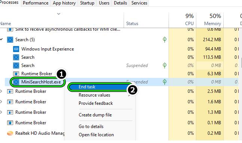Expand the Runtime Broker using 2.5 MB
Image resolution: width=242 pixels, height=143 pixels.
click(x=1, y=91)
